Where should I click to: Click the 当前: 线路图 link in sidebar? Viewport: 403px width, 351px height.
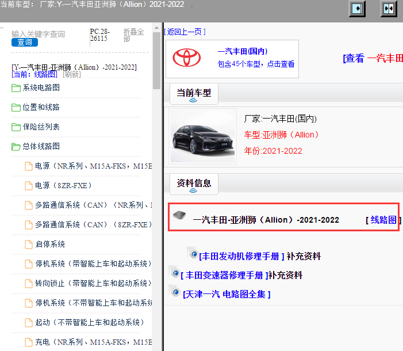click(34, 74)
